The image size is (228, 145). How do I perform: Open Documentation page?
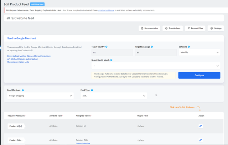(150, 28)
